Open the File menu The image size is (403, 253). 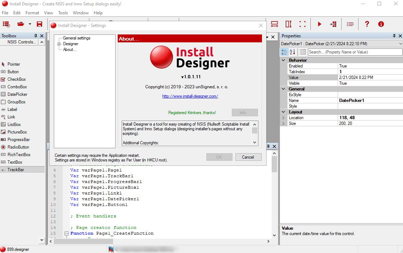(x=5, y=13)
